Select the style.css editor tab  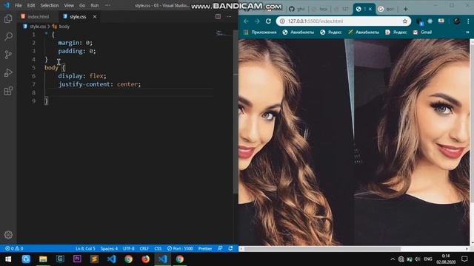click(75, 16)
